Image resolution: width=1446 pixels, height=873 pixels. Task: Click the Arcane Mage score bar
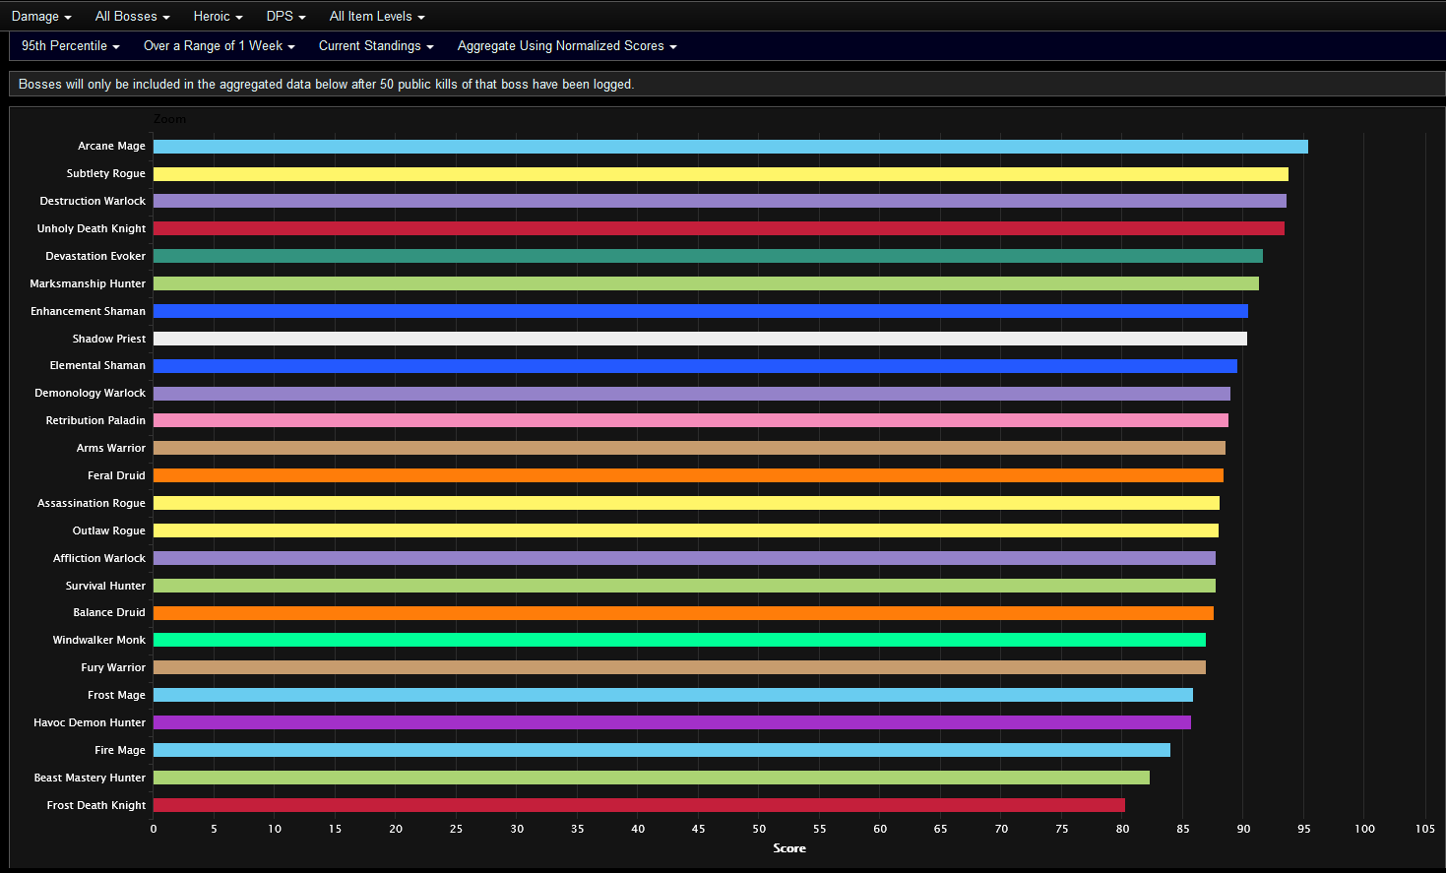click(x=729, y=147)
